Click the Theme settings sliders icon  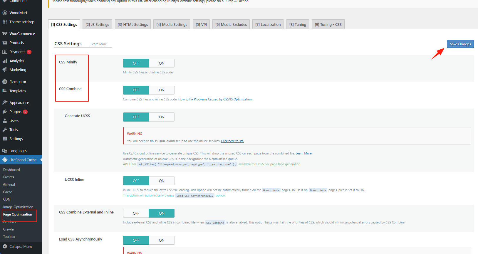coord(5,22)
